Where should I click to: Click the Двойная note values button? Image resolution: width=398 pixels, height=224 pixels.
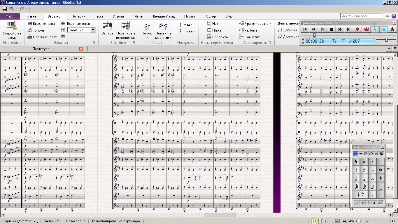pos(287,30)
